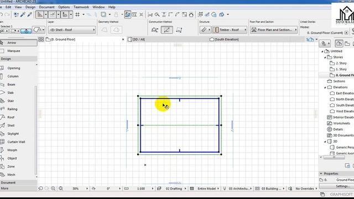Open the Timber - Roof structure dropdown
Screen dimensions: 354x199
click(x=230, y=30)
